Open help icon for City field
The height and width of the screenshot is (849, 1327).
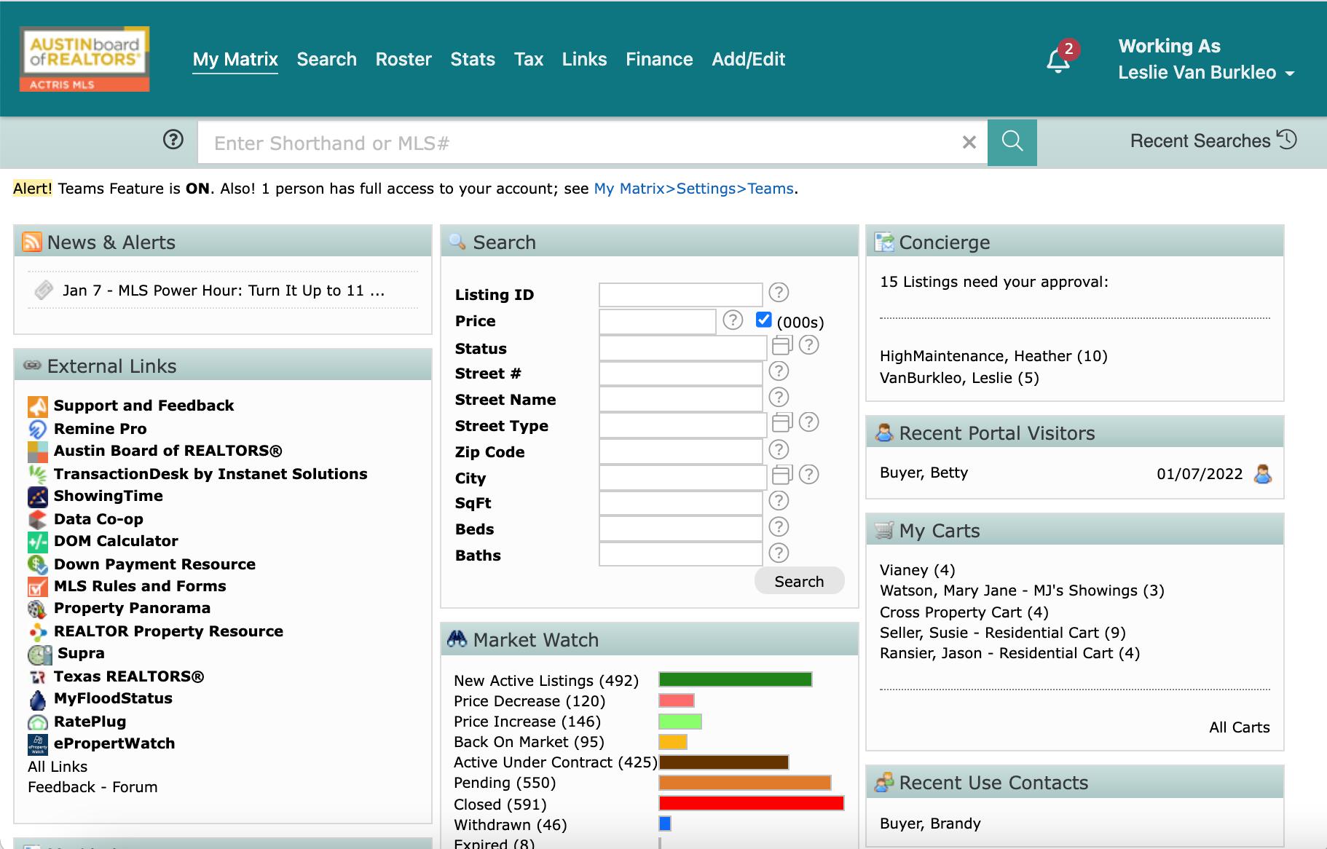(809, 475)
